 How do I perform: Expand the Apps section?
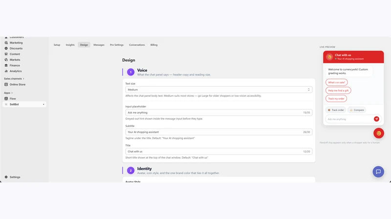8,93
